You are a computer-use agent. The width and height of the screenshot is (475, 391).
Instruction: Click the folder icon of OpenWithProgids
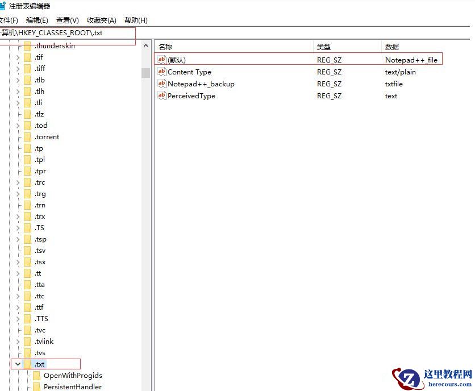pos(37,375)
